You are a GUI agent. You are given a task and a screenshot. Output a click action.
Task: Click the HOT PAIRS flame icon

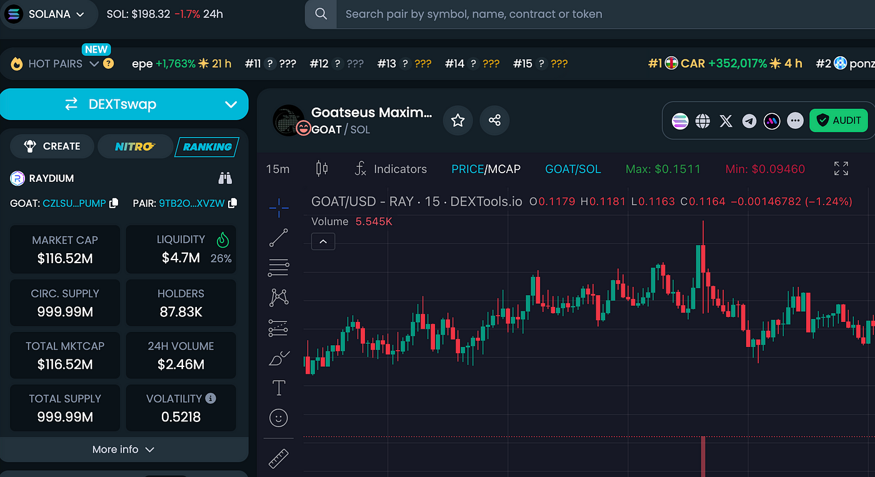(17, 63)
